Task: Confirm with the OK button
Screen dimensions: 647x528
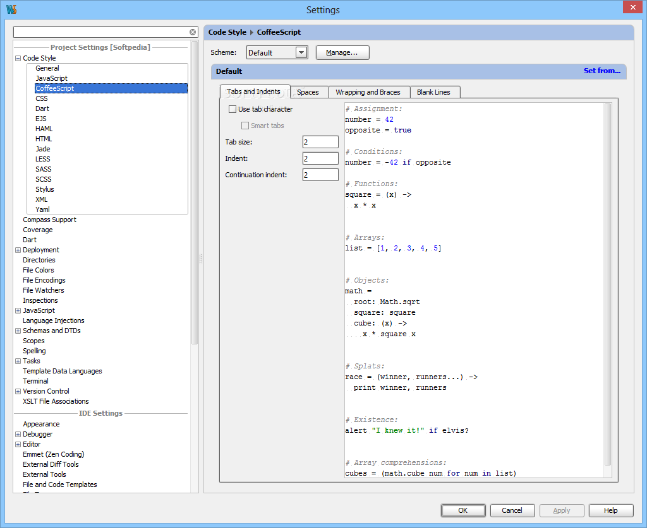Action: pos(463,510)
